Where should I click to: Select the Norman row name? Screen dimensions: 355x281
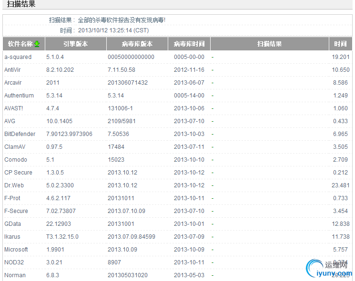[x=15, y=275]
